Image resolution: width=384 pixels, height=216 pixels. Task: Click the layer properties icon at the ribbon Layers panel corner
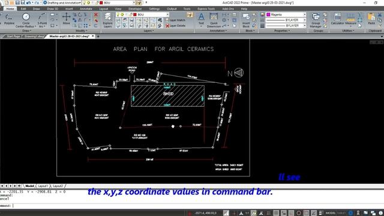point(190,15)
